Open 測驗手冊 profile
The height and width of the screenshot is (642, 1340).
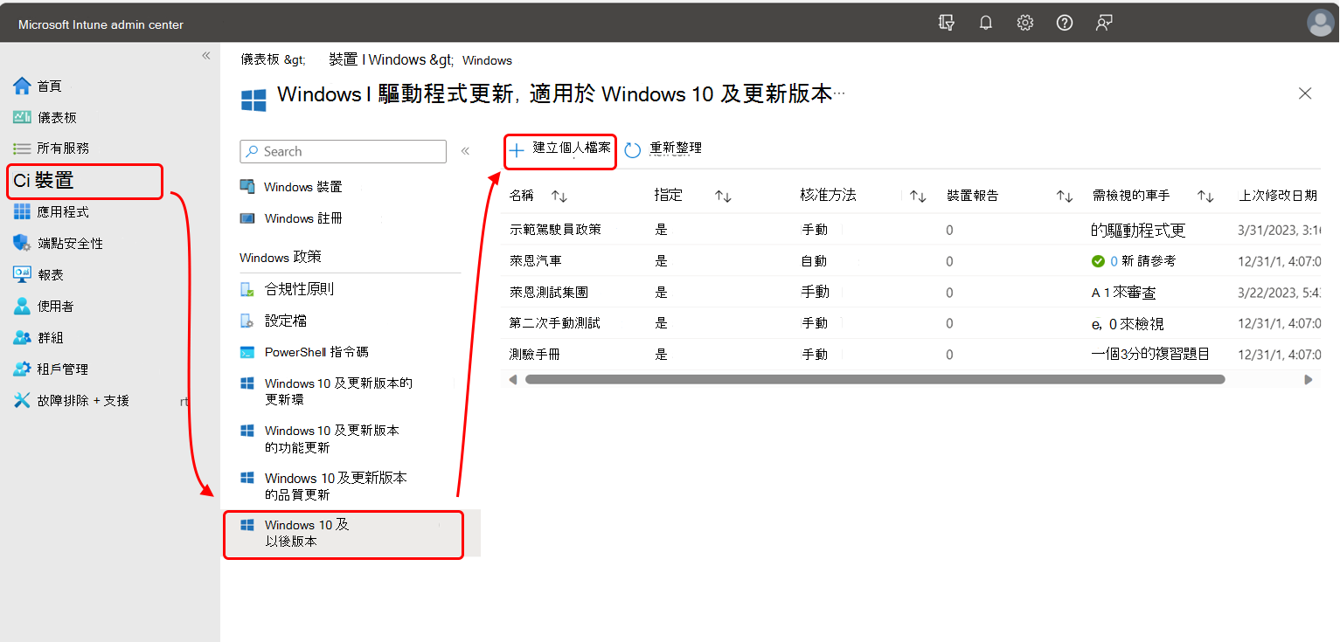pos(535,355)
